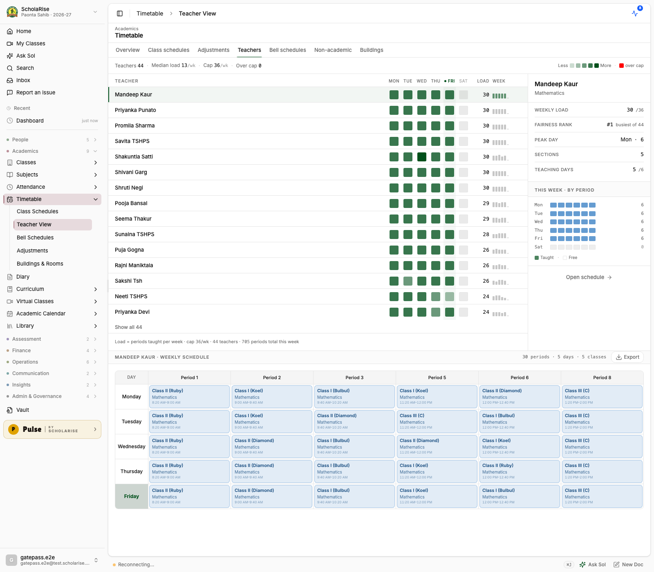Click the keyboard shortcut icon in bottom bar

coord(569,565)
